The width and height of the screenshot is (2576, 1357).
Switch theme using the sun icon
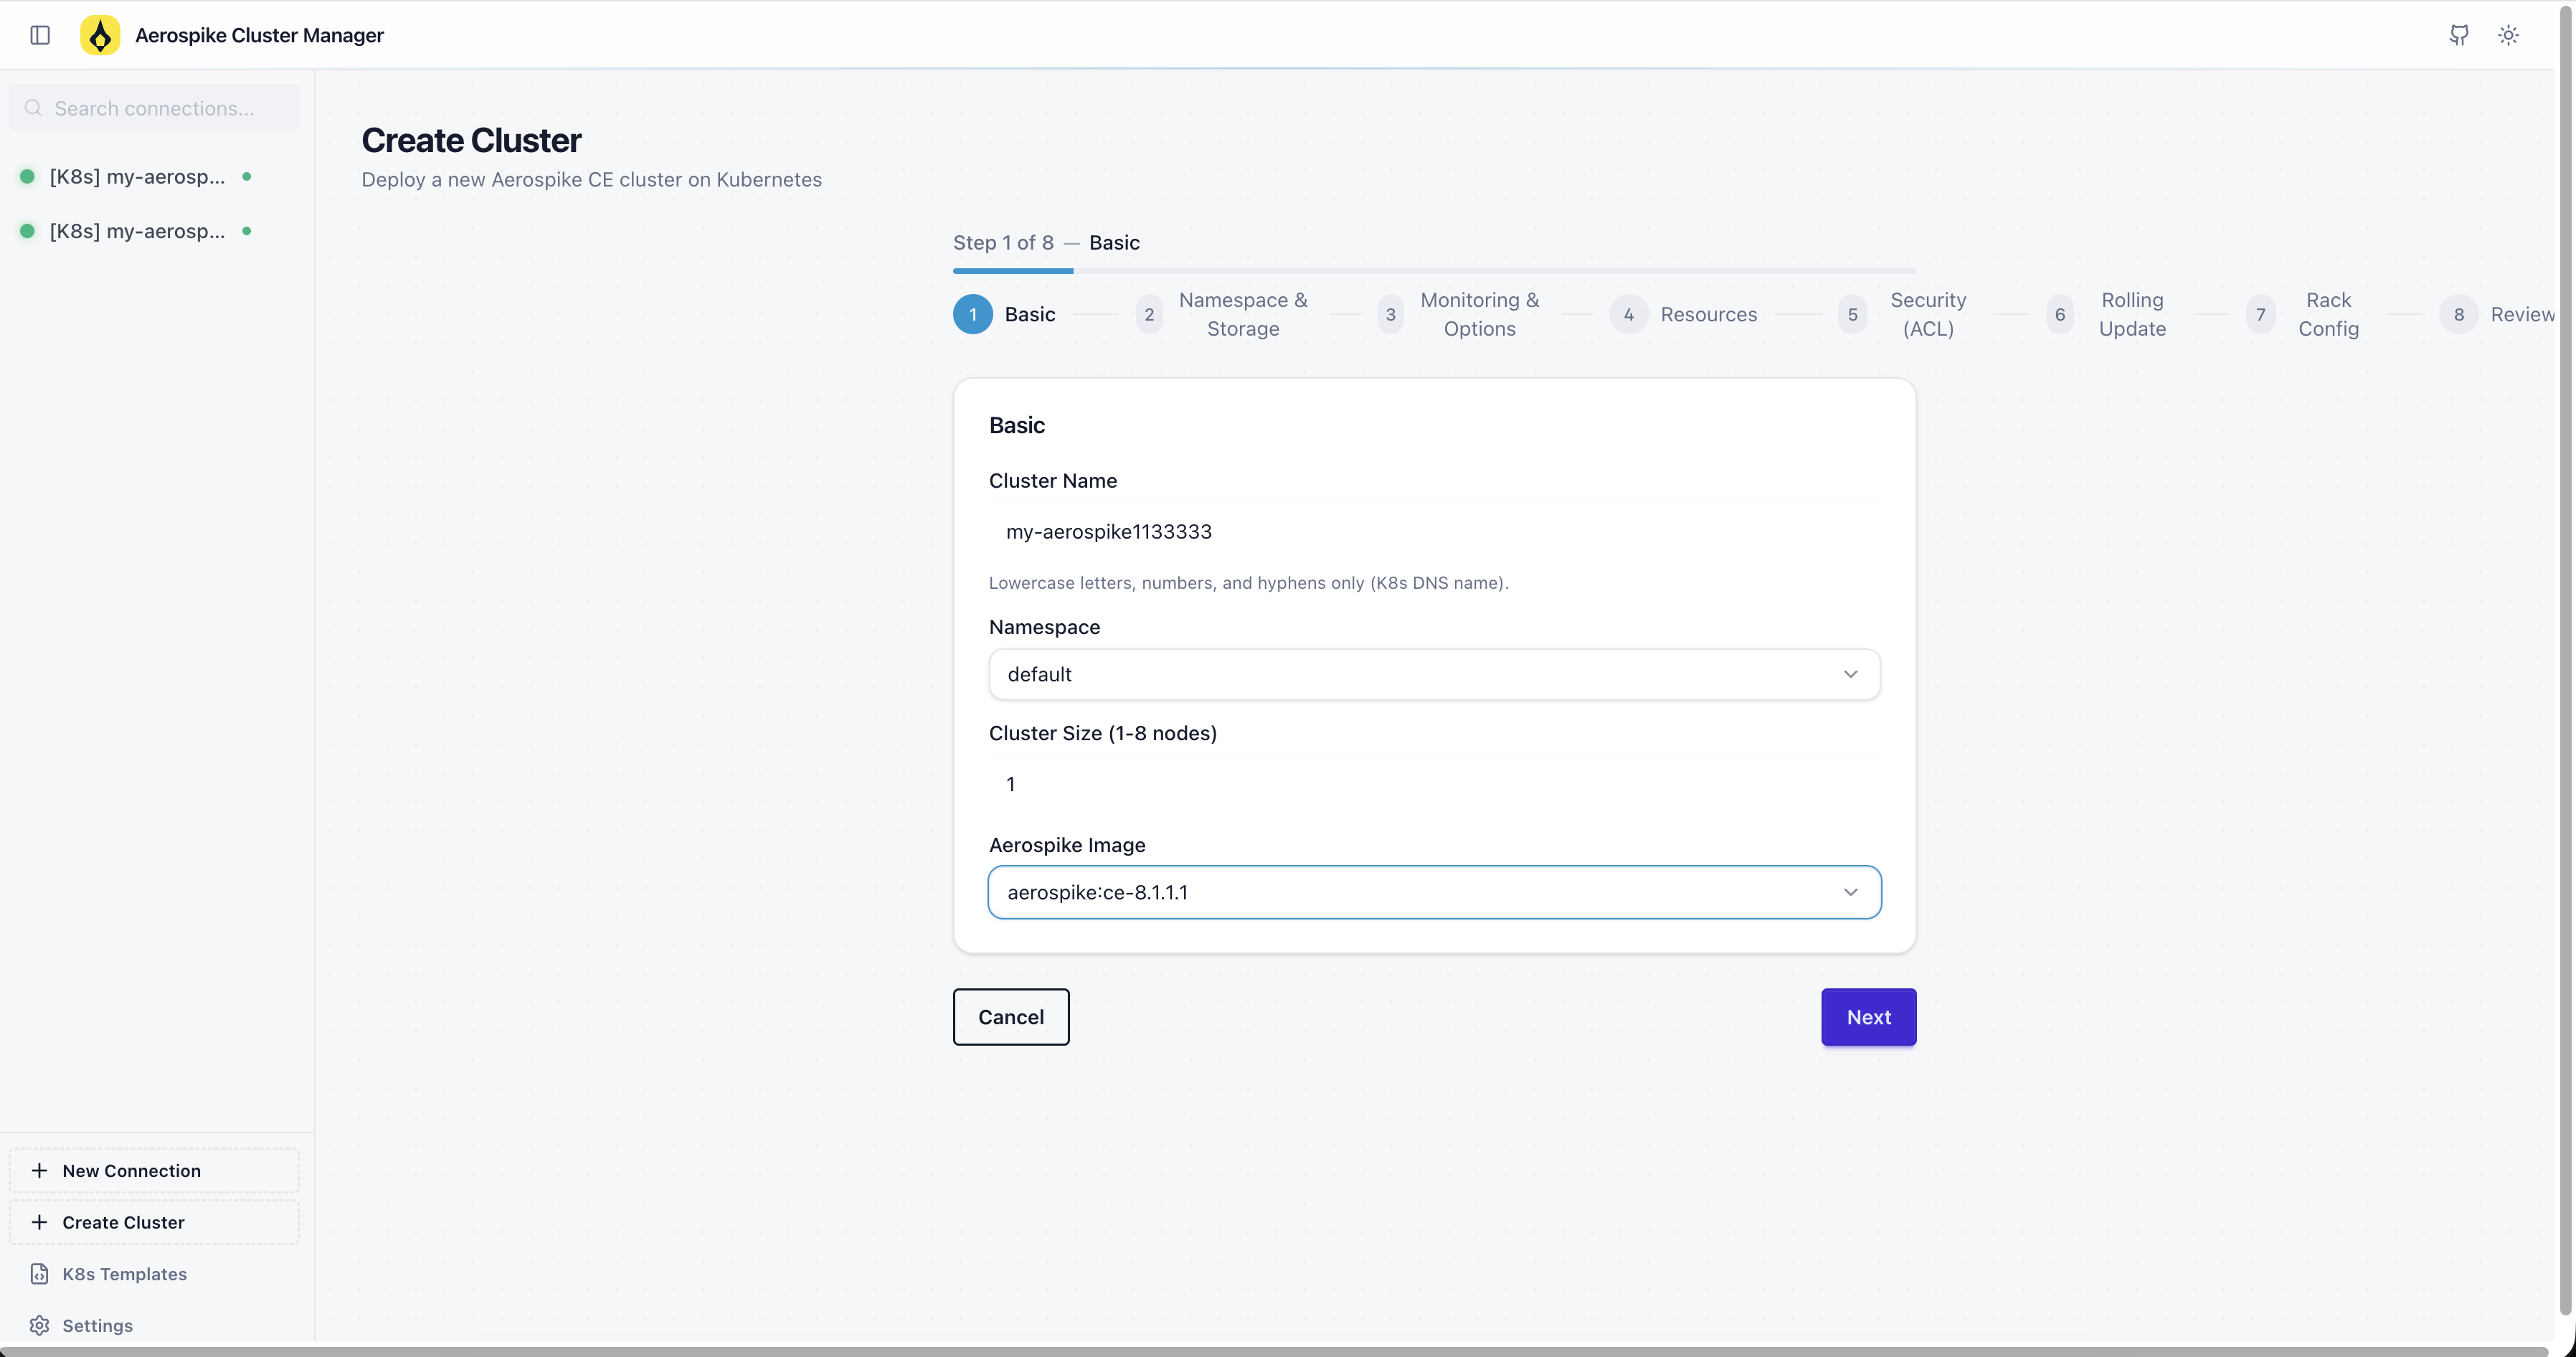click(x=2508, y=35)
